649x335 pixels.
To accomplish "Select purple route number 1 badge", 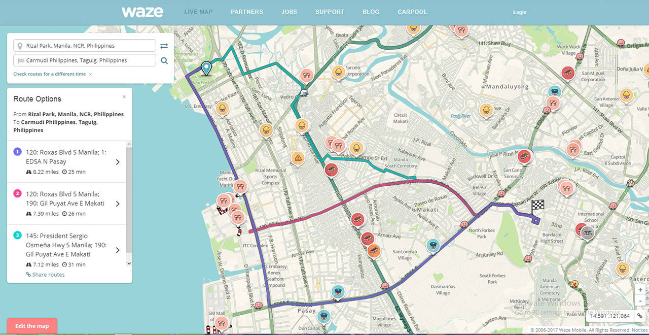I will 17,151.
